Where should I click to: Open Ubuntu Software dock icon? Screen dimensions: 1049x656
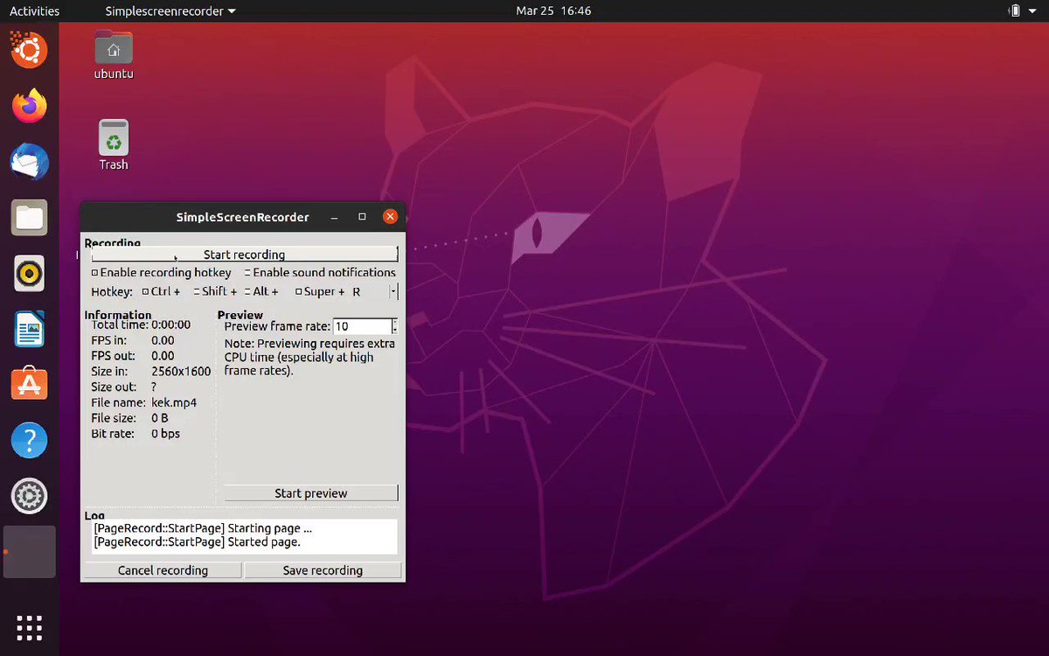pyautogui.click(x=29, y=384)
